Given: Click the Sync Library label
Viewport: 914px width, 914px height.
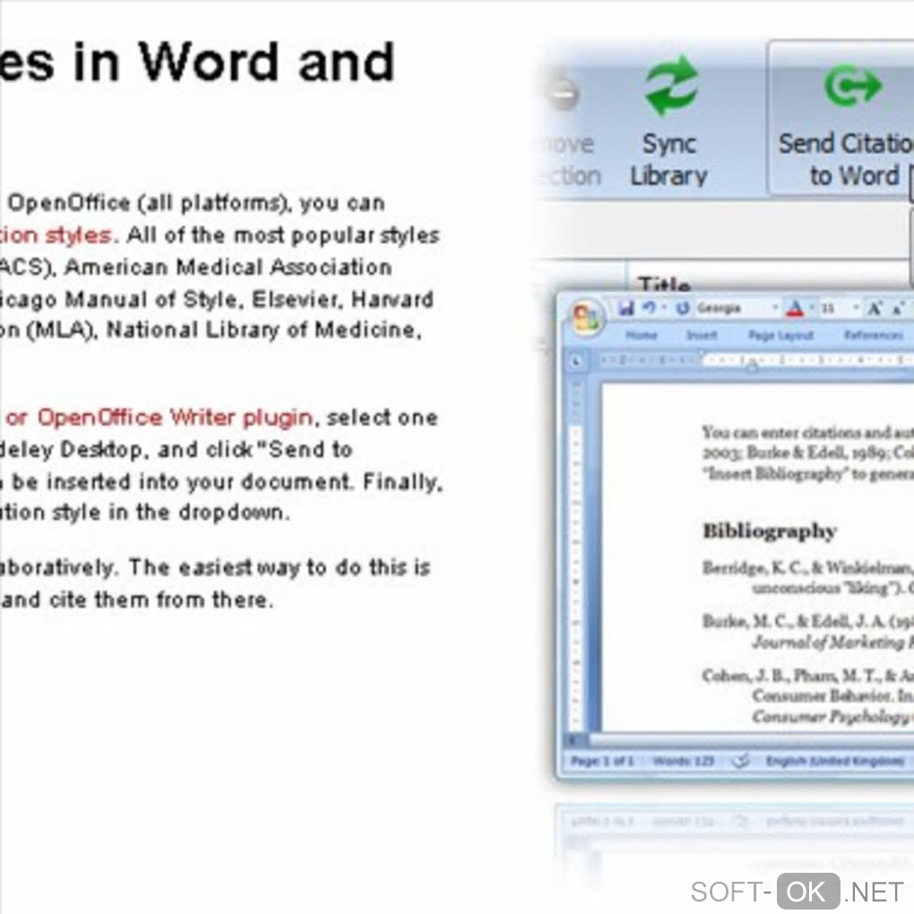Looking at the screenshot, I should pos(668,160).
